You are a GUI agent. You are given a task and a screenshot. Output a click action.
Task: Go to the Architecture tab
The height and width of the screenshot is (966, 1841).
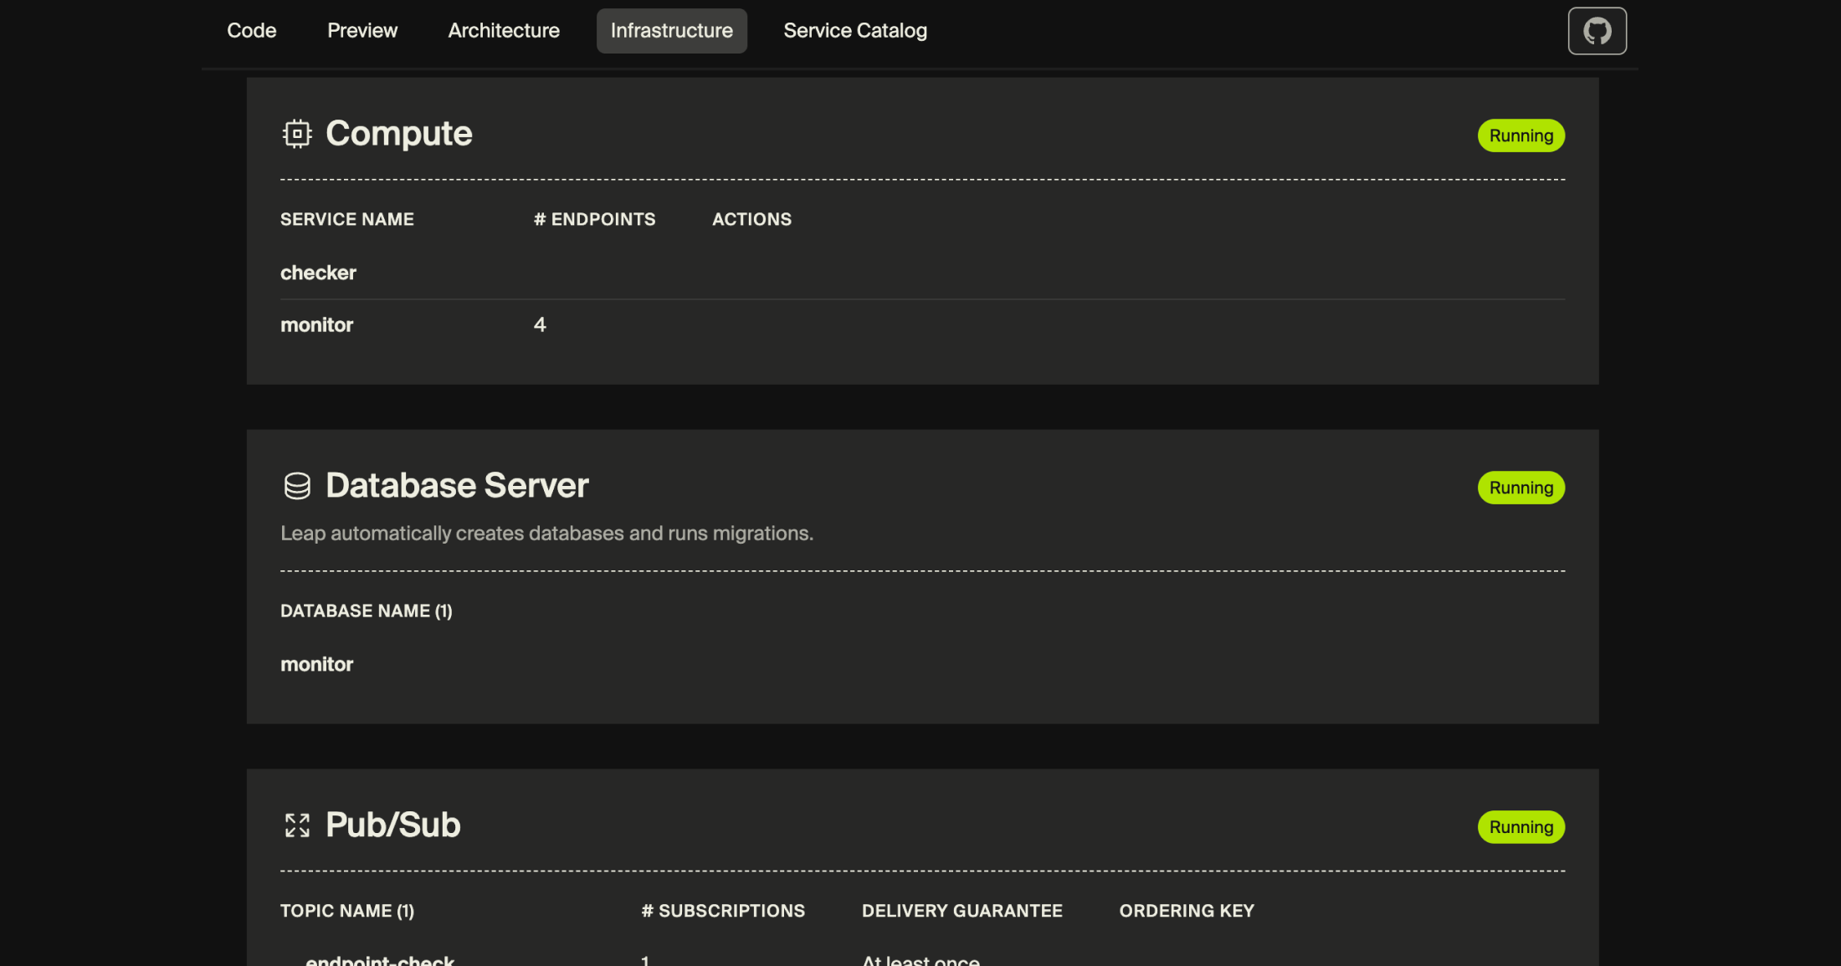pyautogui.click(x=503, y=31)
